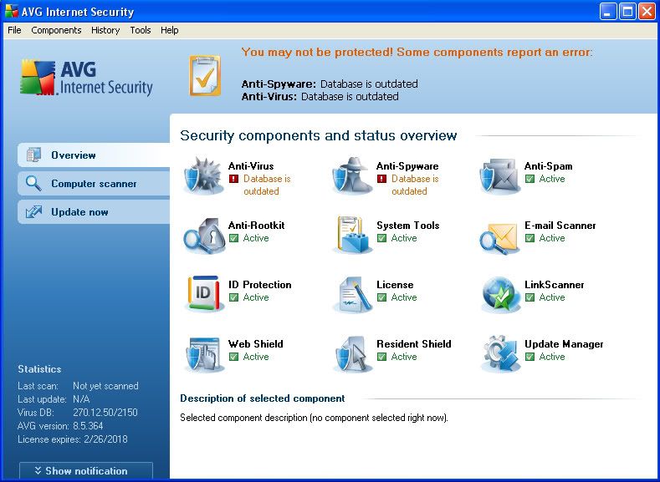Screen dimensions: 660x482
Task: Click the AVG version 8.5.364 value
Action: coord(88,426)
